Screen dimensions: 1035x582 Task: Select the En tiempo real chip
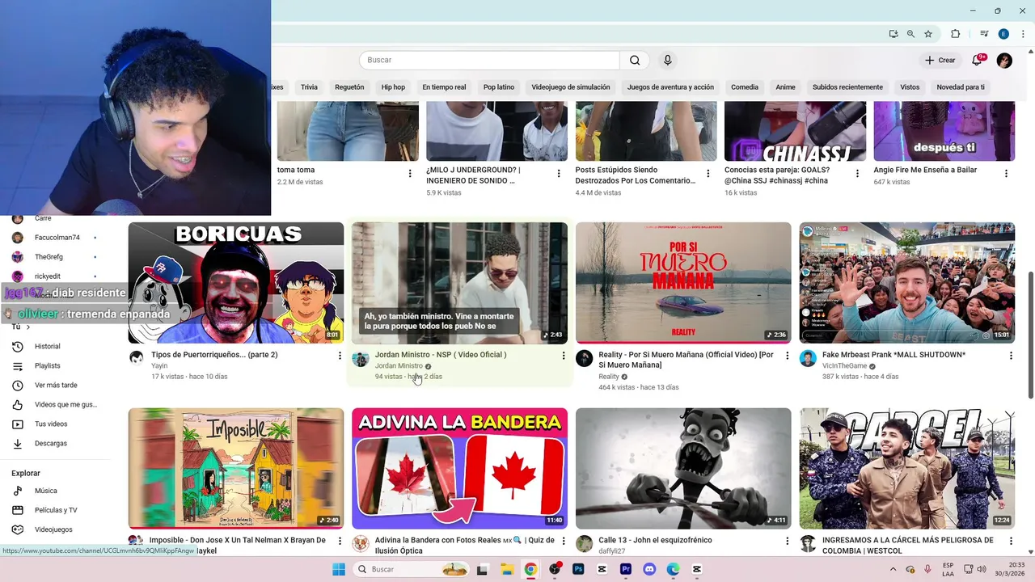[x=444, y=87]
